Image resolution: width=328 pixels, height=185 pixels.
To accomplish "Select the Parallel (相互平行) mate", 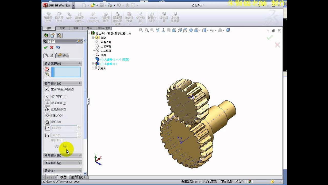I will pyautogui.click(x=47, y=97).
